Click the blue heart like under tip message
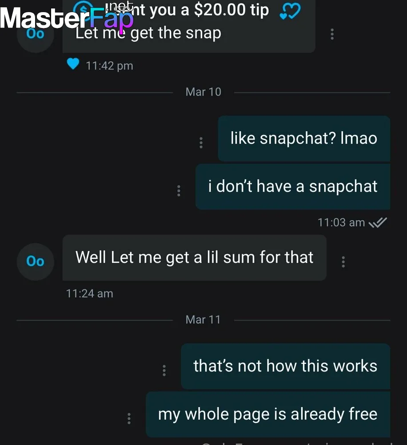Viewport: 407px width, 445px height. pos(73,64)
